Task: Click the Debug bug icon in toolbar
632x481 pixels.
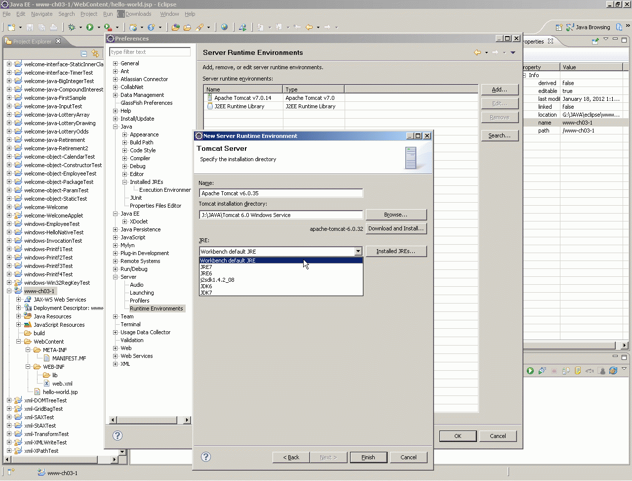Action: coord(72,27)
